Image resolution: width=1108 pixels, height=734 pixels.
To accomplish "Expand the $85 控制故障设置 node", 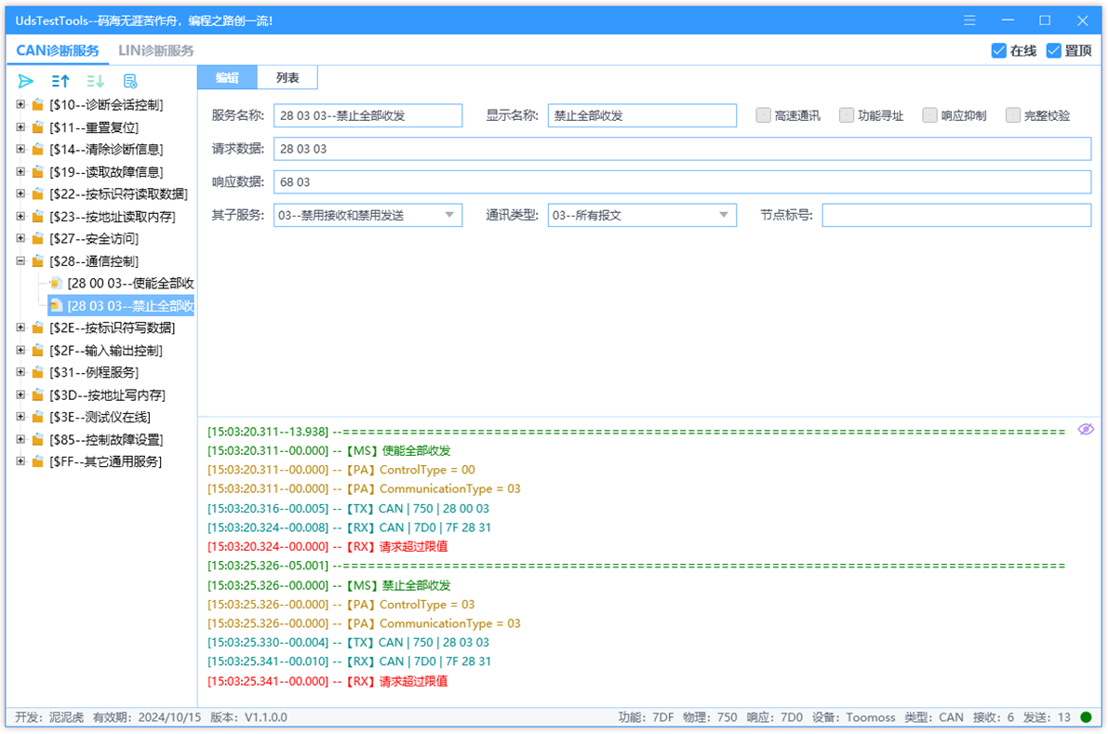I will coord(20,439).
